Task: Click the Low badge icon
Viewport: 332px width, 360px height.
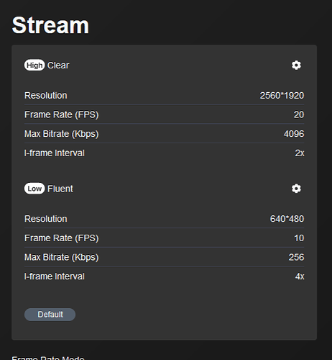Action: (x=34, y=189)
